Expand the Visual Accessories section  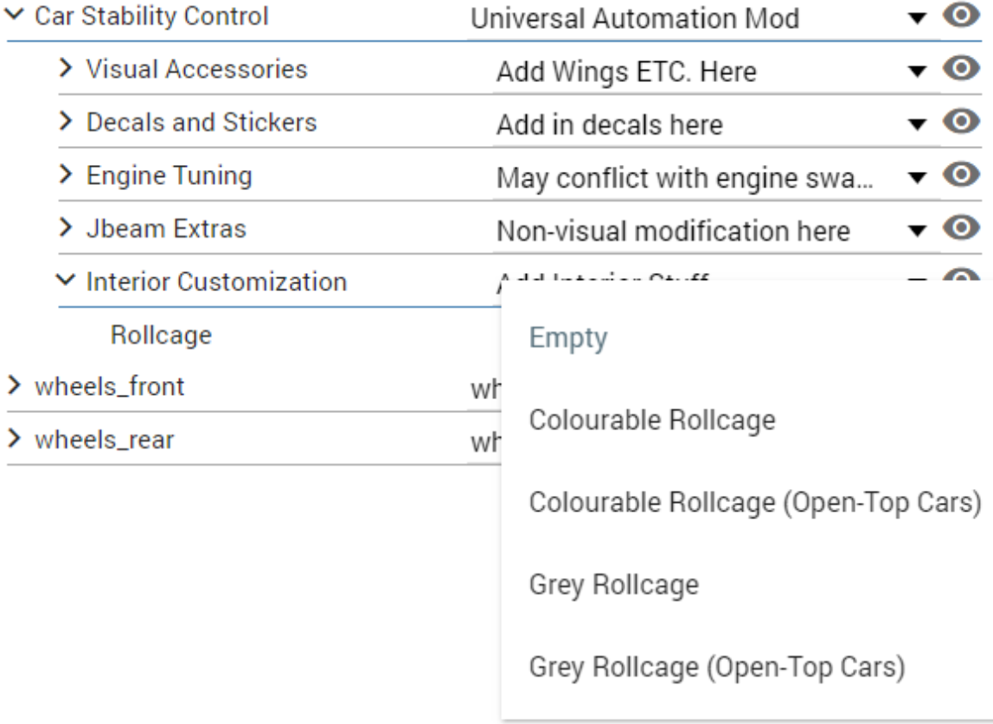tap(67, 70)
